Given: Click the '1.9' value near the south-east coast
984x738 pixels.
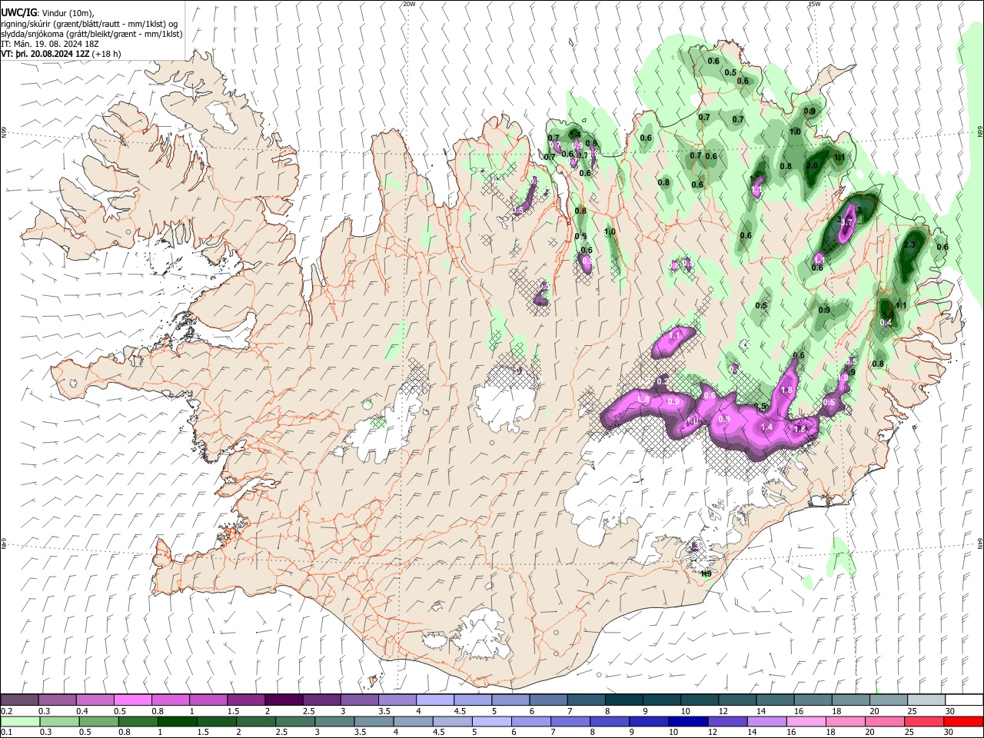Looking at the screenshot, I should [706, 573].
